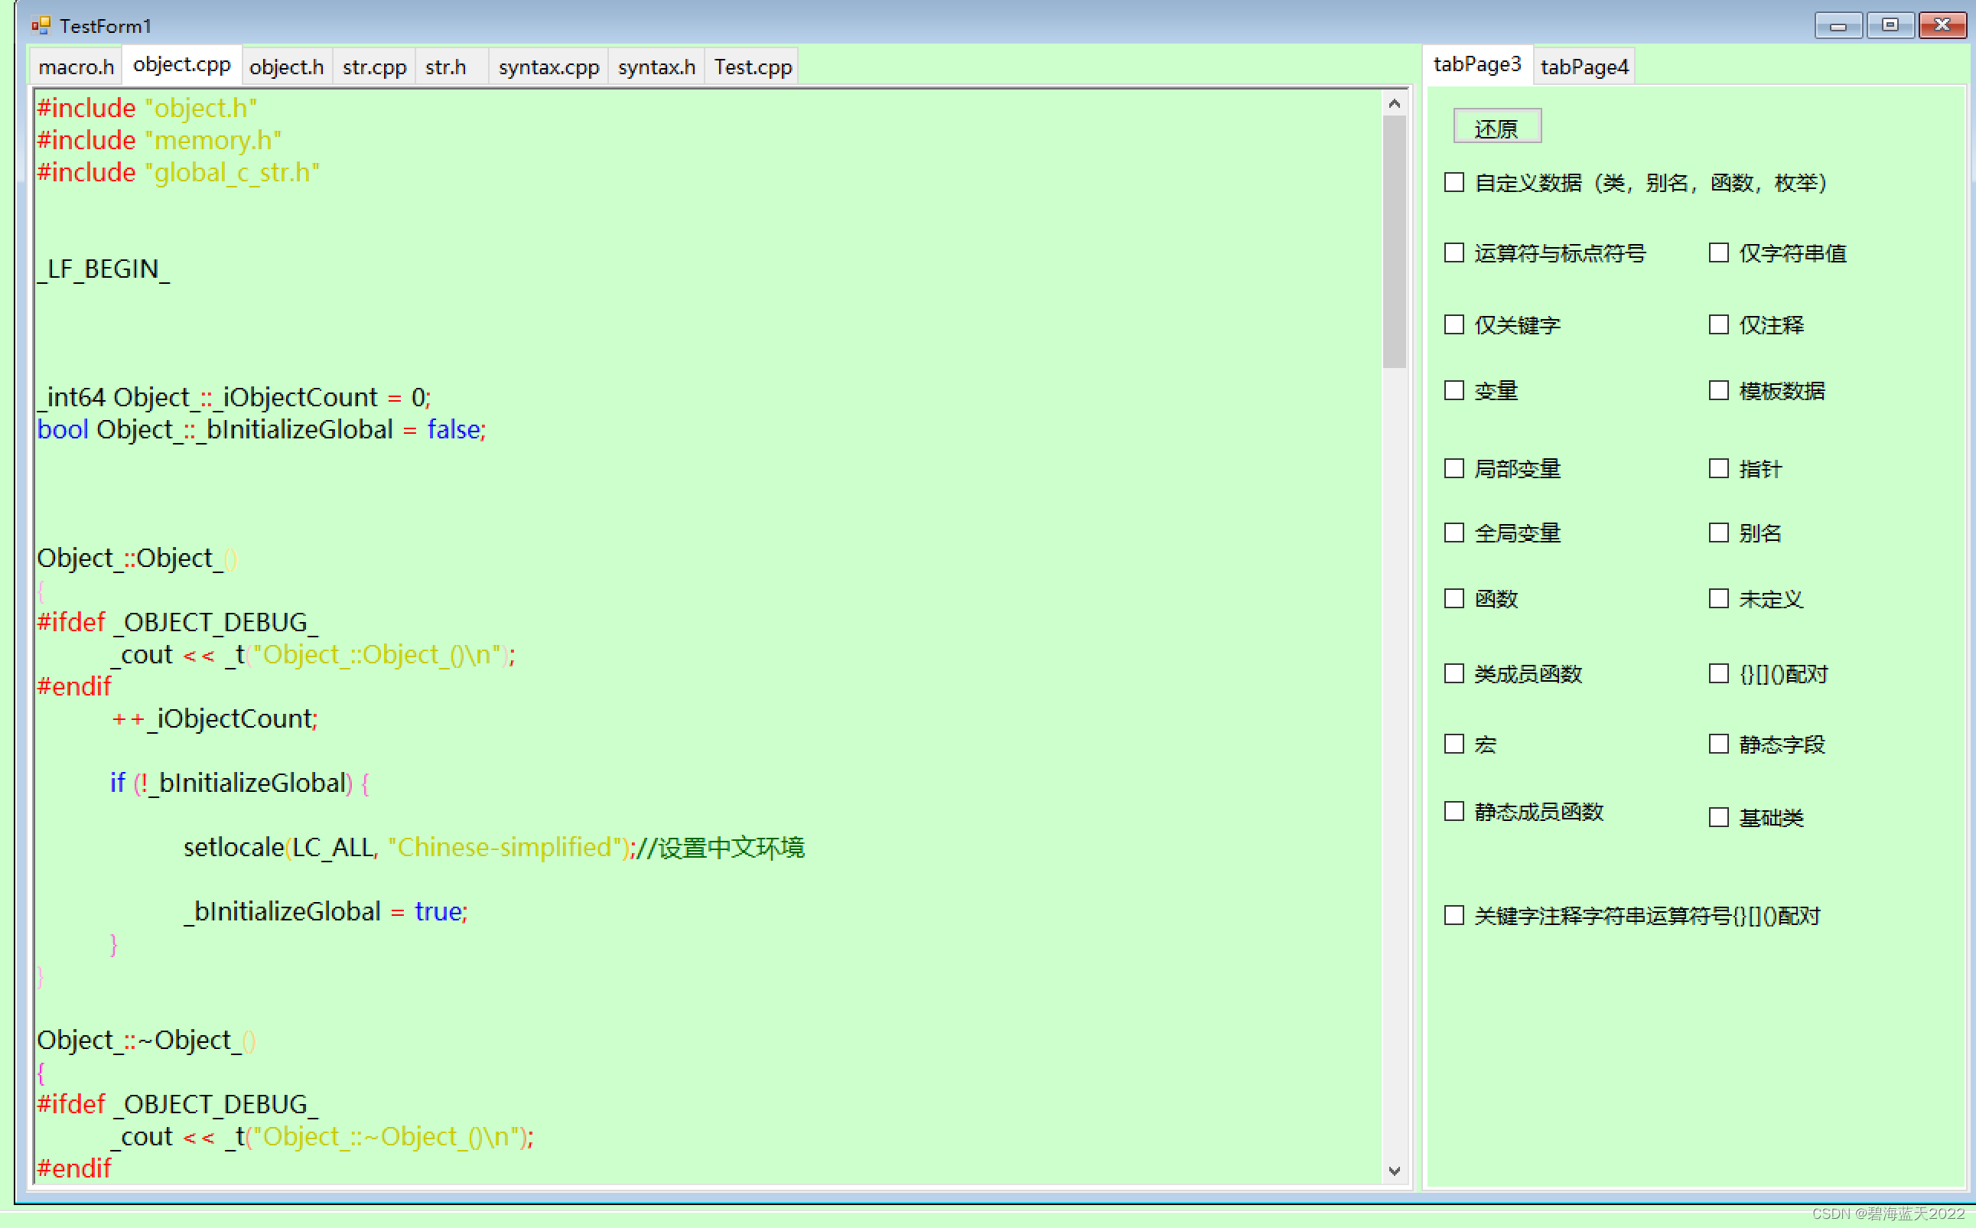Check the 自定义数据 checkbox
1976x1228 pixels.
1454,183
